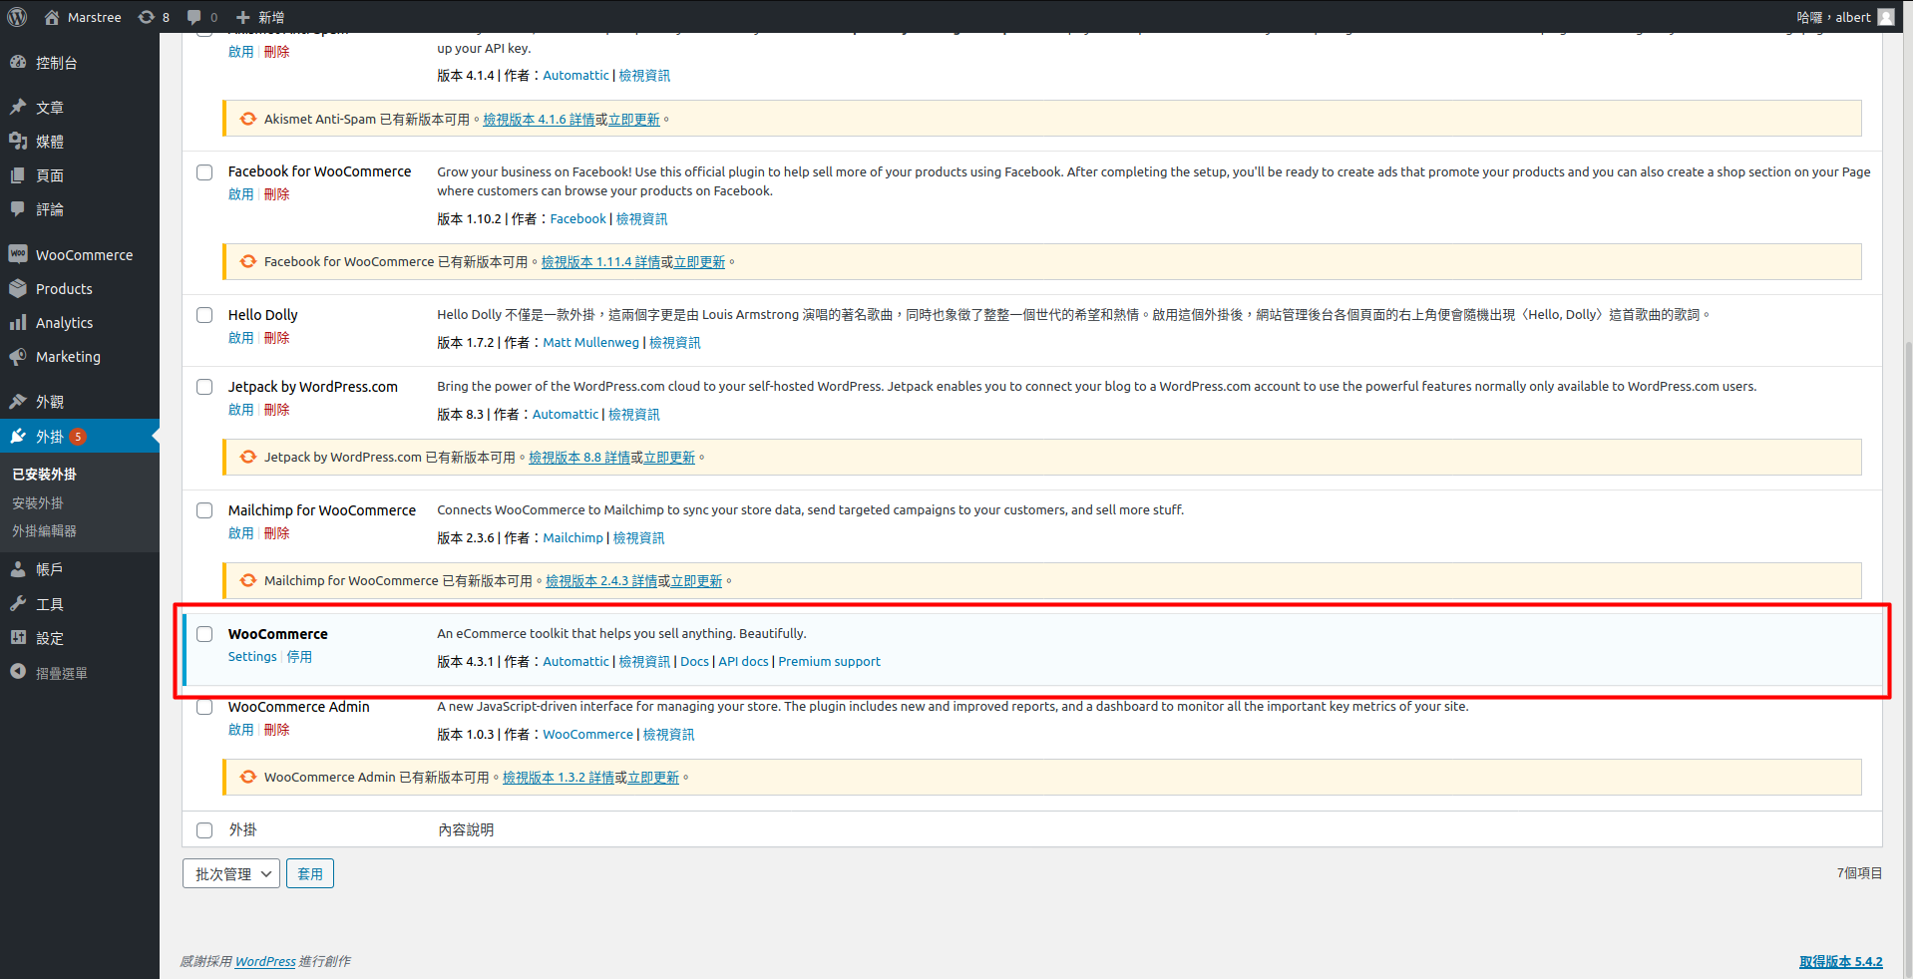Open Products via its box icon

(18, 288)
